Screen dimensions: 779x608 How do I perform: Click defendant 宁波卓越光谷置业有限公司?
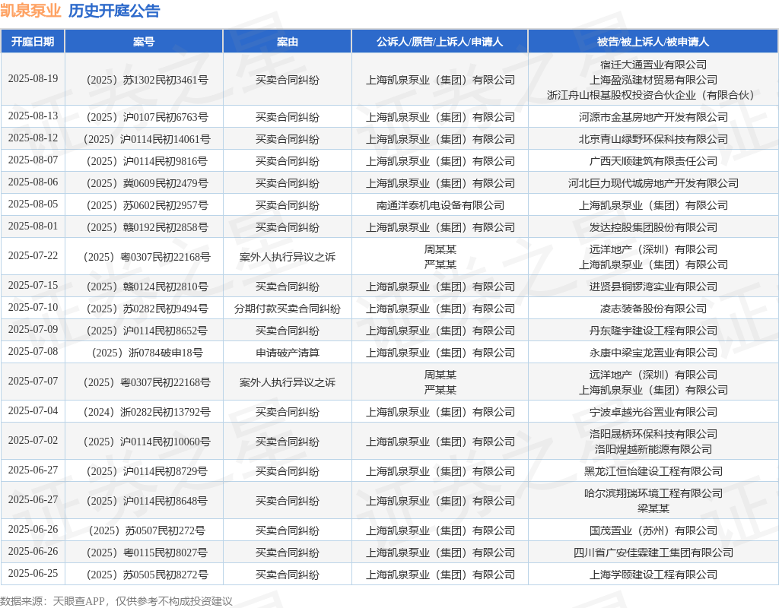coord(653,412)
